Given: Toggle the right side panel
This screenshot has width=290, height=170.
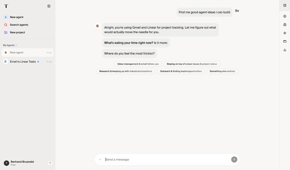Looking at the screenshot, I should [285, 5].
